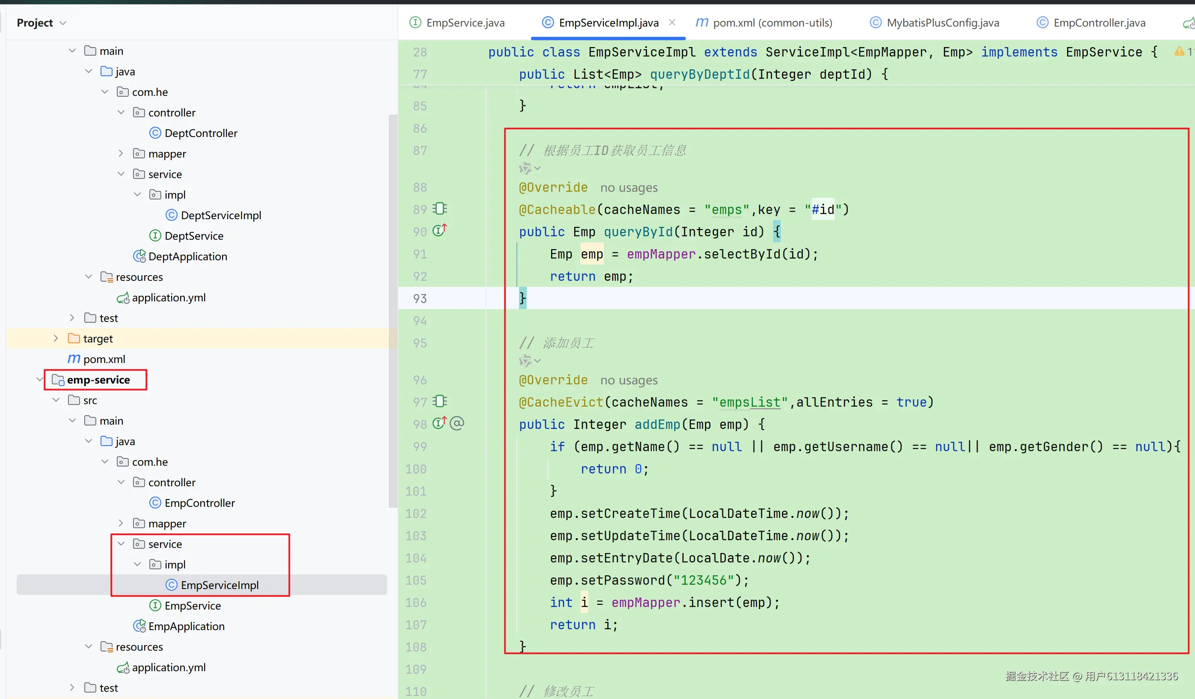The height and width of the screenshot is (699, 1195).
Task: Click the AI assistant icon above queryById override
Action: point(525,169)
